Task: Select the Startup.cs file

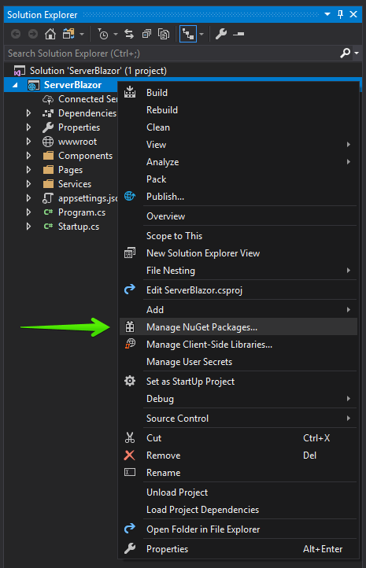Action: coord(79,227)
